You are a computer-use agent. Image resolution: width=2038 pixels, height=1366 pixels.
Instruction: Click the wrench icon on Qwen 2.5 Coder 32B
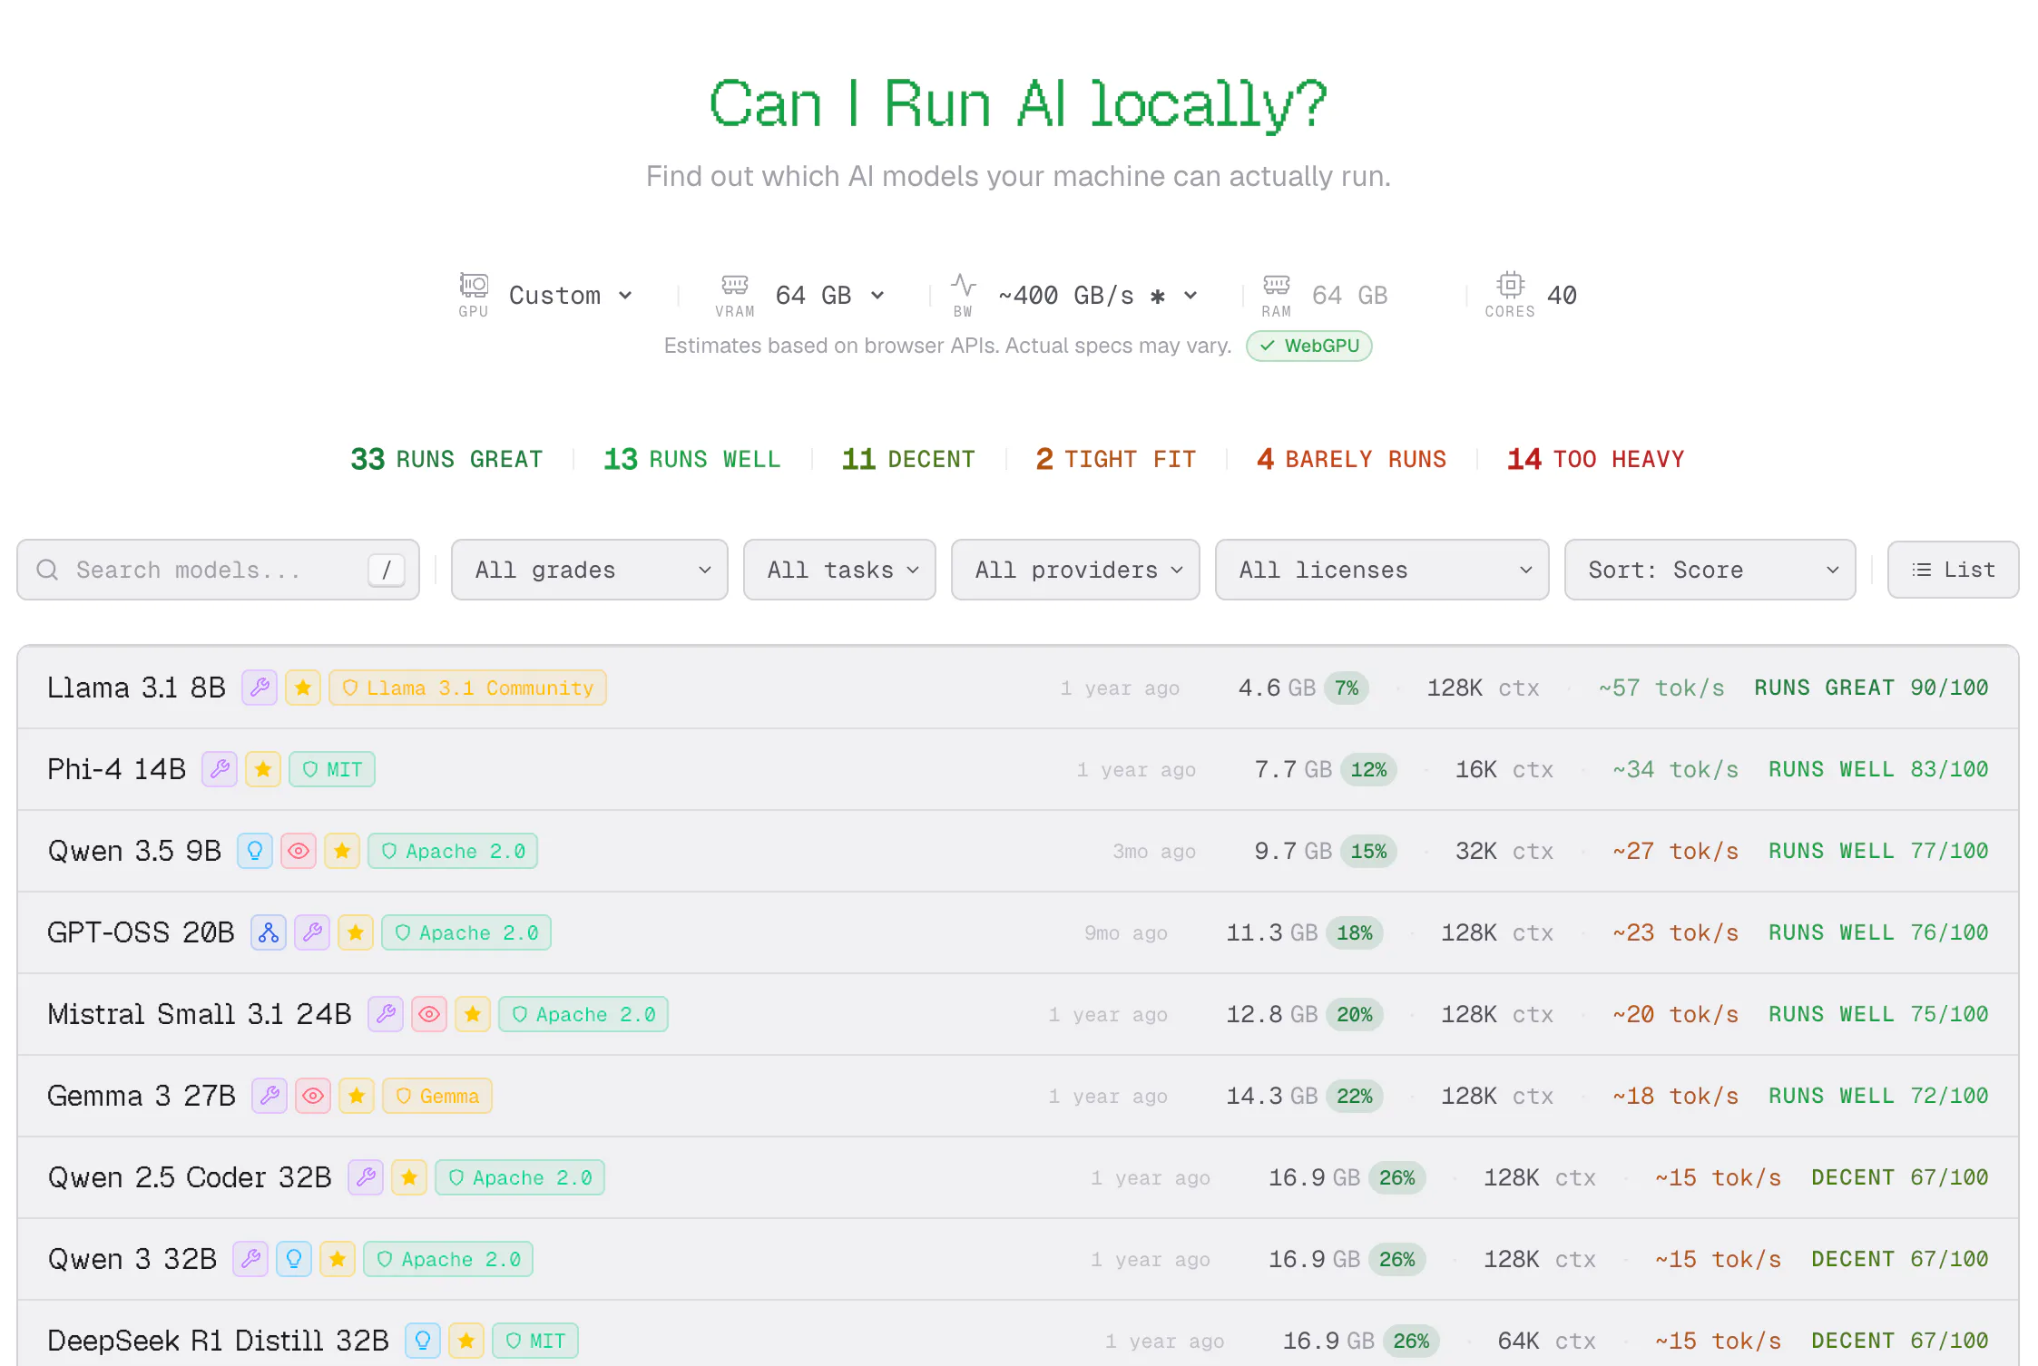click(366, 1177)
